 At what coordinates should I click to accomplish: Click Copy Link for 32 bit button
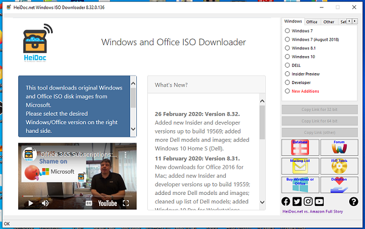click(319, 110)
